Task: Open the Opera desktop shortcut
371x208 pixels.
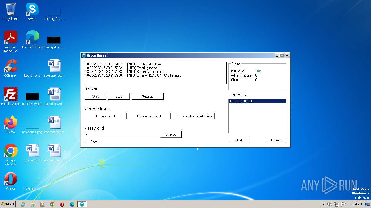Action: [x=11, y=181]
